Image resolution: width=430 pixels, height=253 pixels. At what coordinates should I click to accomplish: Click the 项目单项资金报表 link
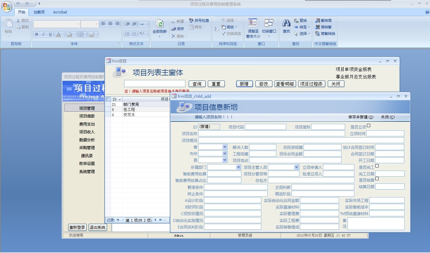[353, 69]
